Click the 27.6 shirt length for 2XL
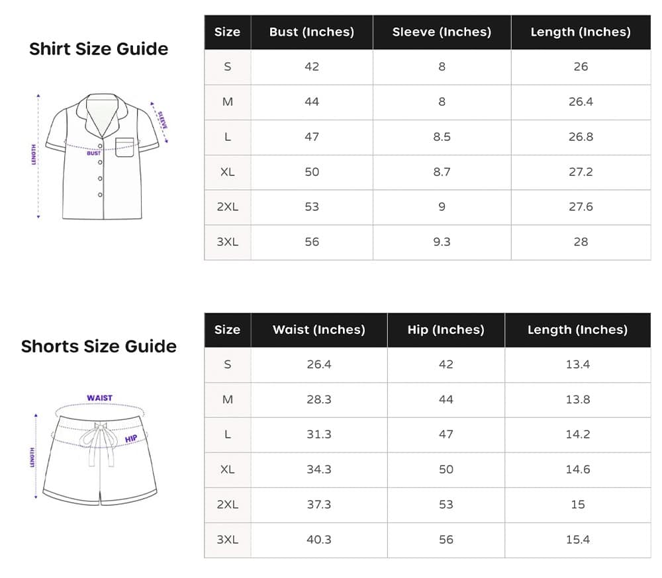The width and height of the screenshot is (662, 578). (x=581, y=207)
